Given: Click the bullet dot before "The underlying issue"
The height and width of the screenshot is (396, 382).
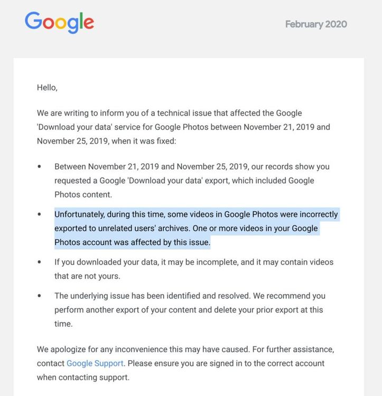Looking at the screenshot, I should point(39,296).
